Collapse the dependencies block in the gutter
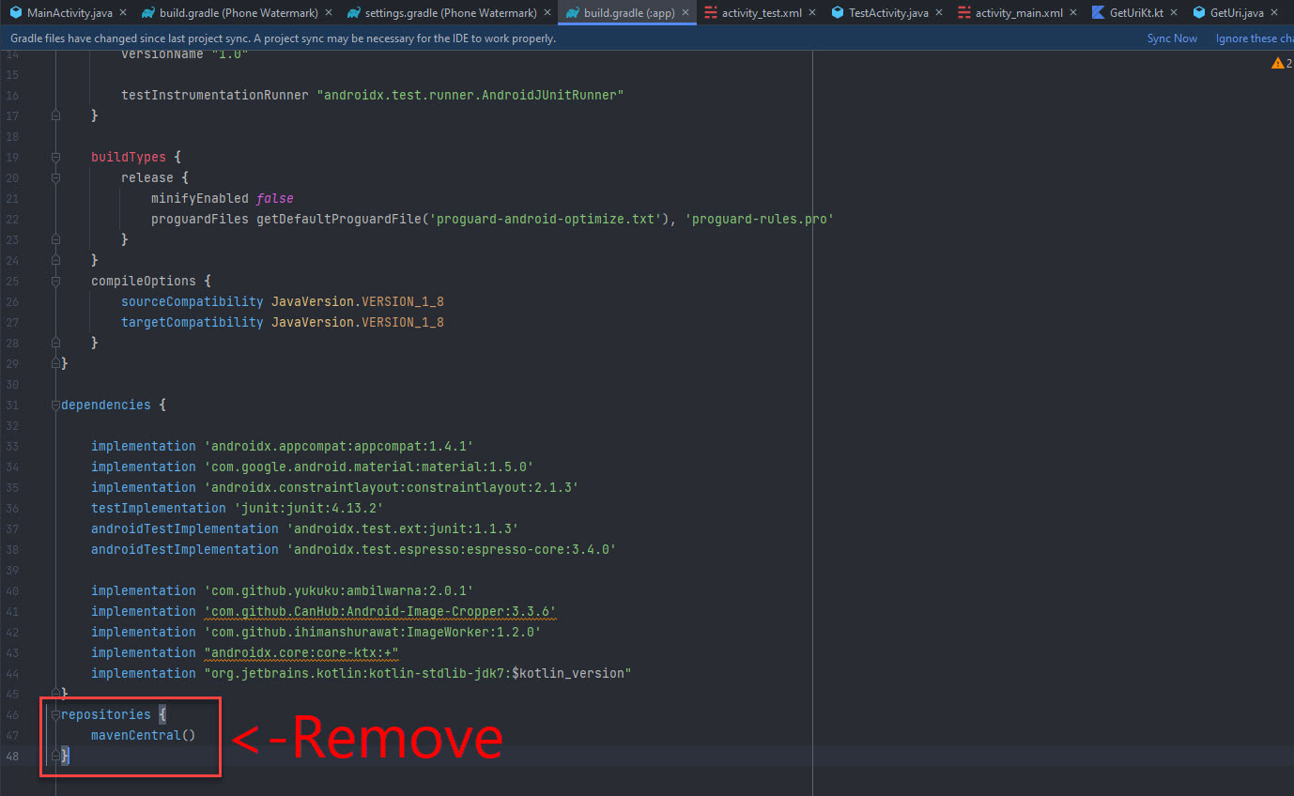The height and width of the screenshot is (796, 1294). [x=54, y=404]
